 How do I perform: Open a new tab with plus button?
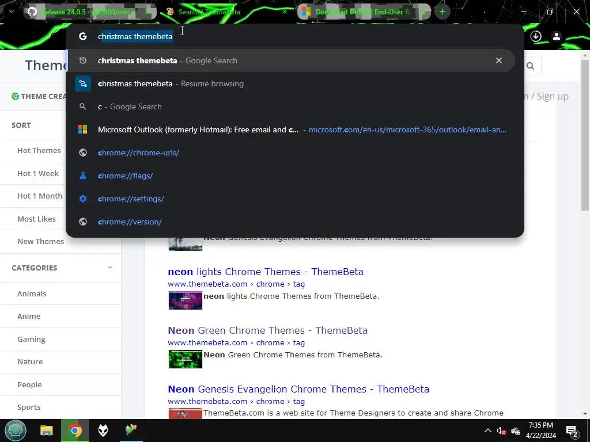442,12
